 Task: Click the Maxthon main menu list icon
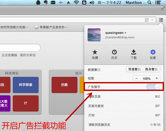(x=161, y=20)
